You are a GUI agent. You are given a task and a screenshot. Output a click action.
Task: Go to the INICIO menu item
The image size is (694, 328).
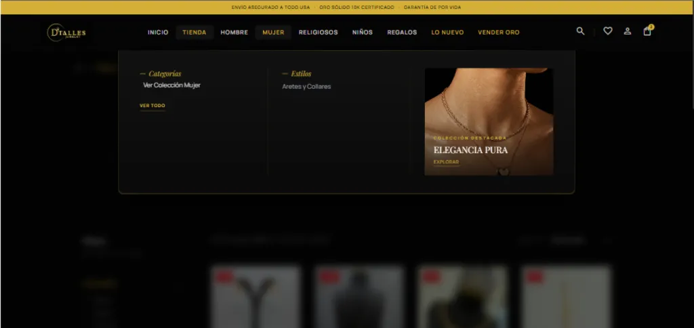(x=158, y=33)
